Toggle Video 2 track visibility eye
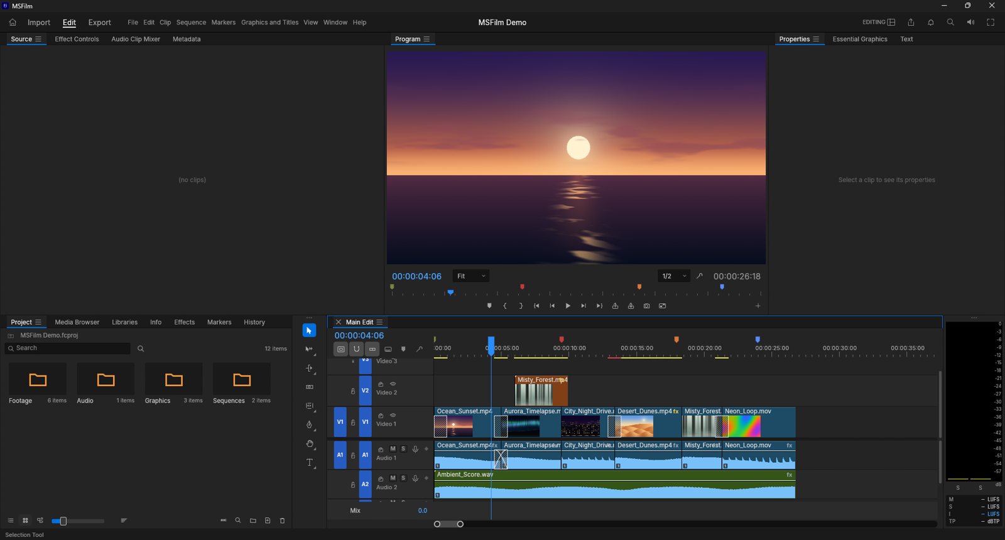 393,384
